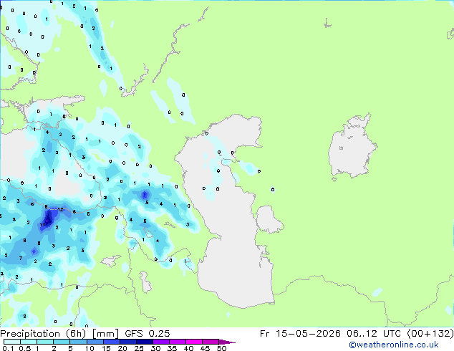The image size is (454, 351).
Task: Click the '20' legend scale label
Action: [x=122, y=348]
